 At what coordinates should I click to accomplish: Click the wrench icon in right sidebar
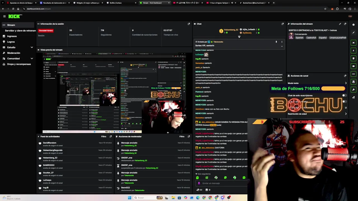tap(354, 90)
